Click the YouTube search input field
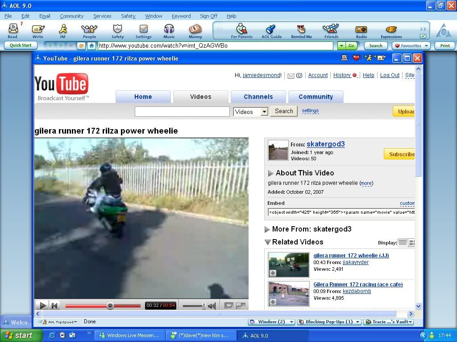 (182, 112)
